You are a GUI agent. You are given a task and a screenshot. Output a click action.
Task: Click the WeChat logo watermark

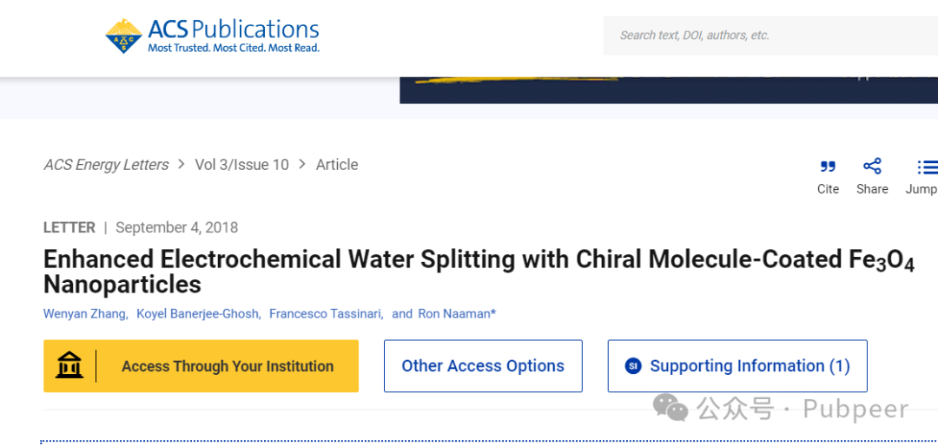(x=670, y=408)
